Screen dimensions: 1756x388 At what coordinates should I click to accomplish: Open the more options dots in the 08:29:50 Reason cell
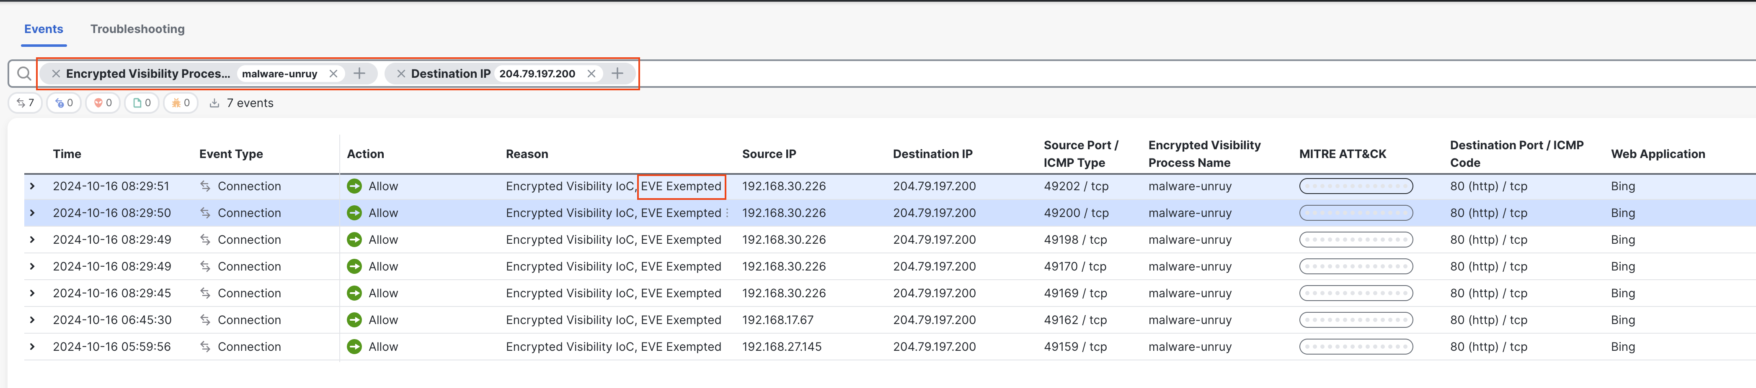727,213
